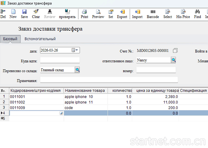Click Кодирование/штрих-код/имя column header
This screenshot has width=208, height=148.
coord(36,91)
